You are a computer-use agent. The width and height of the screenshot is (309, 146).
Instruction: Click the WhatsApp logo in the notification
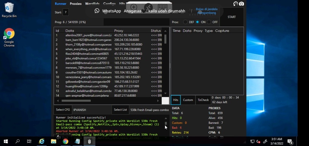click(x=97, y=11)
